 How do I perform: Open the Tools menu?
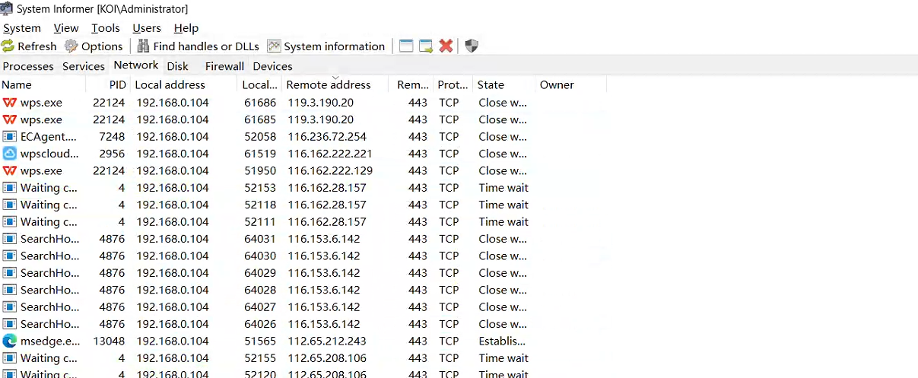[106, 28]
